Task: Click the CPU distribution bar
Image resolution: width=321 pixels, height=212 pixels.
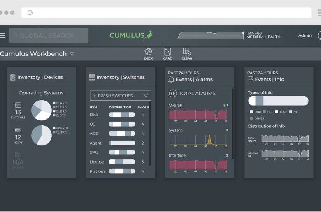Action: click(122, 152)
